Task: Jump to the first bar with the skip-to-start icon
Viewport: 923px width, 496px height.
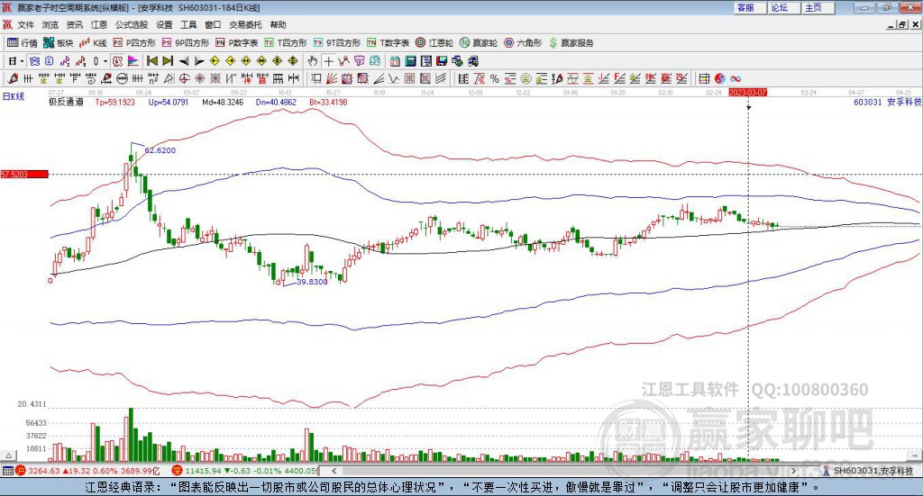Action: [151, 61]
